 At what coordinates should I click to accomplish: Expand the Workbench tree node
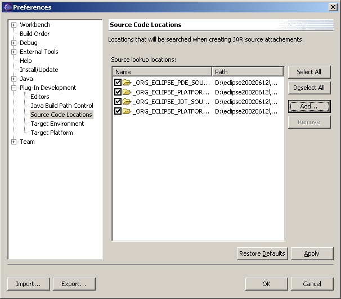[14, 25]
